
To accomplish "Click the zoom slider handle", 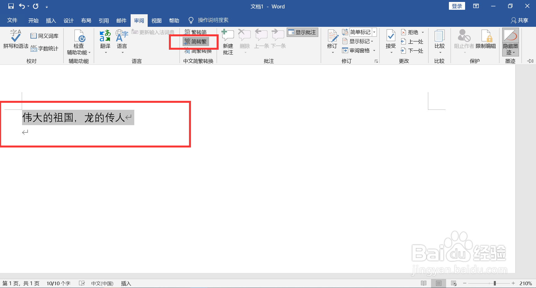I will click(494, 283).
